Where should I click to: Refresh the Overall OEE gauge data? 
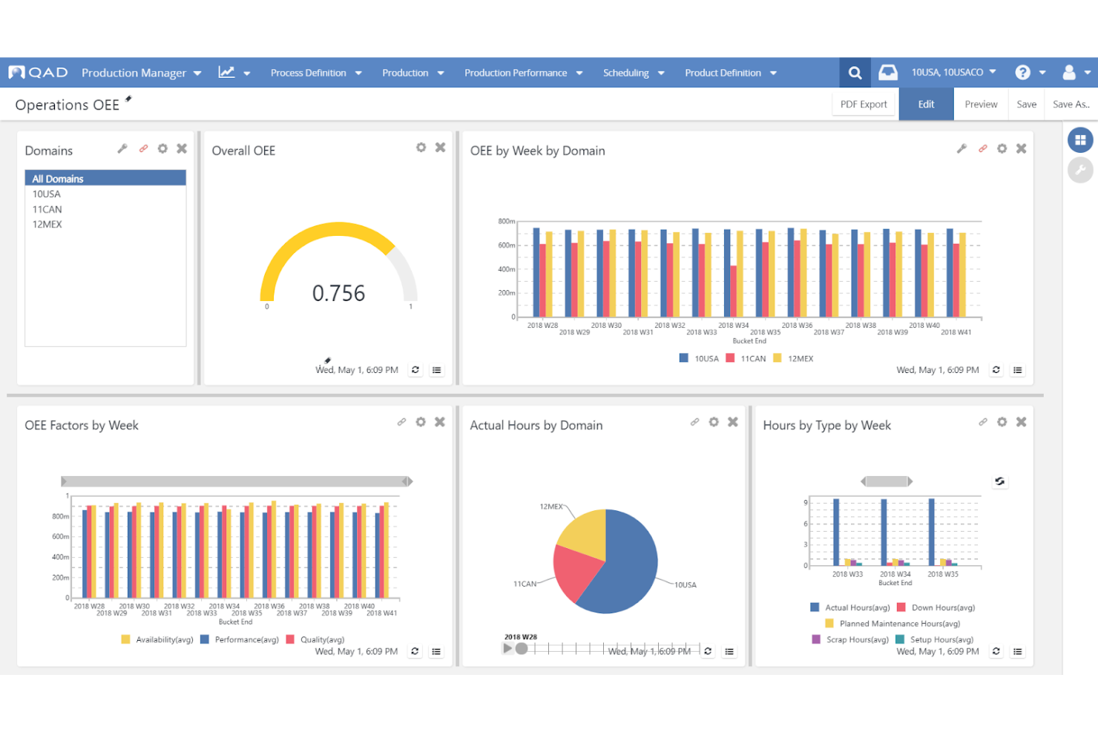[x=415, y=369]
